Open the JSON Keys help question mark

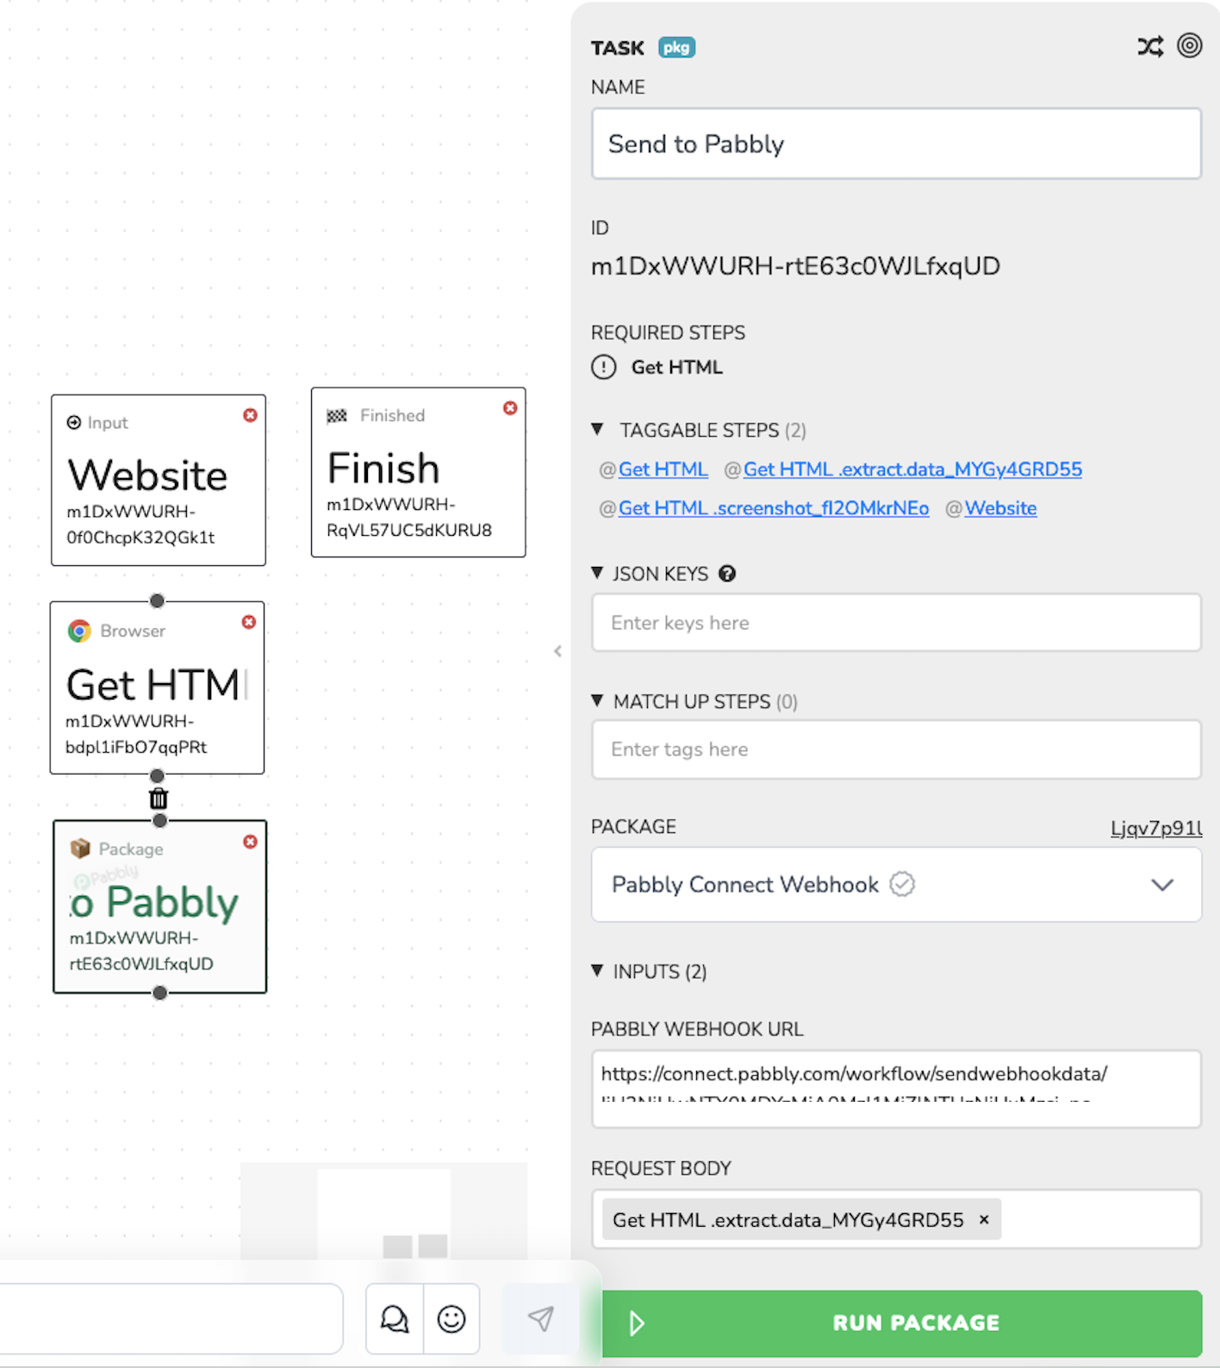coord(727,574)
